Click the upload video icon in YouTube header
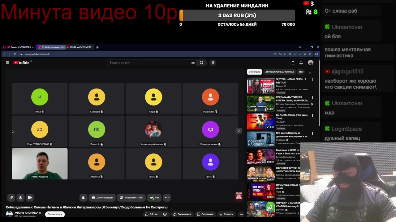Viewport: 396px width, 222px height. click(293, 63)
